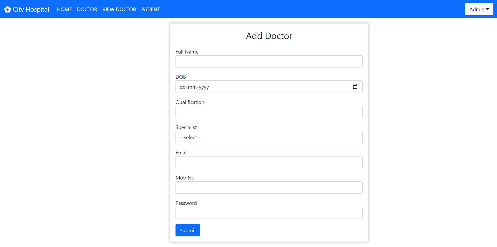Click the Full Name input field
This screenshot has width=497, height=247.
(x=269, y=61)
